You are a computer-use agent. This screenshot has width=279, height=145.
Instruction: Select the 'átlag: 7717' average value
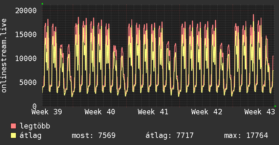169,136
